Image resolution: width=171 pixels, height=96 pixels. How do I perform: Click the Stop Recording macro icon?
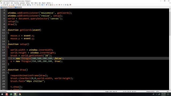click(61, 5)
